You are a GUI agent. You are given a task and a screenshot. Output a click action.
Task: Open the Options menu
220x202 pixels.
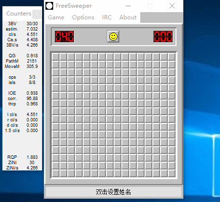(x=83, y=17)
